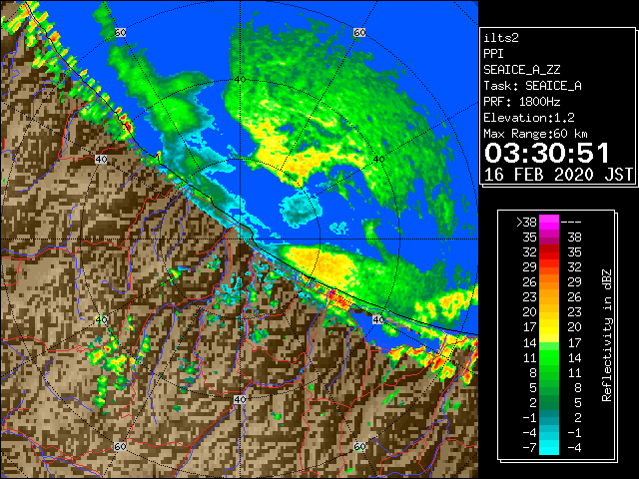Screen dimensions: 639x479
Task: Click the 'ilts2' radar name text
Action: coord(501,38)
